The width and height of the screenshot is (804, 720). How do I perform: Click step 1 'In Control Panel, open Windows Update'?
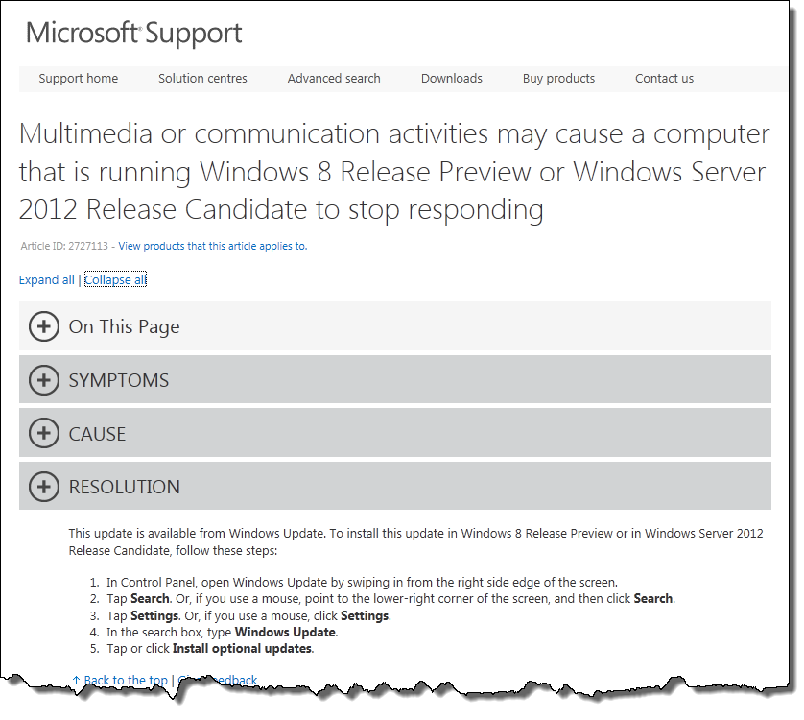point(362,583)
